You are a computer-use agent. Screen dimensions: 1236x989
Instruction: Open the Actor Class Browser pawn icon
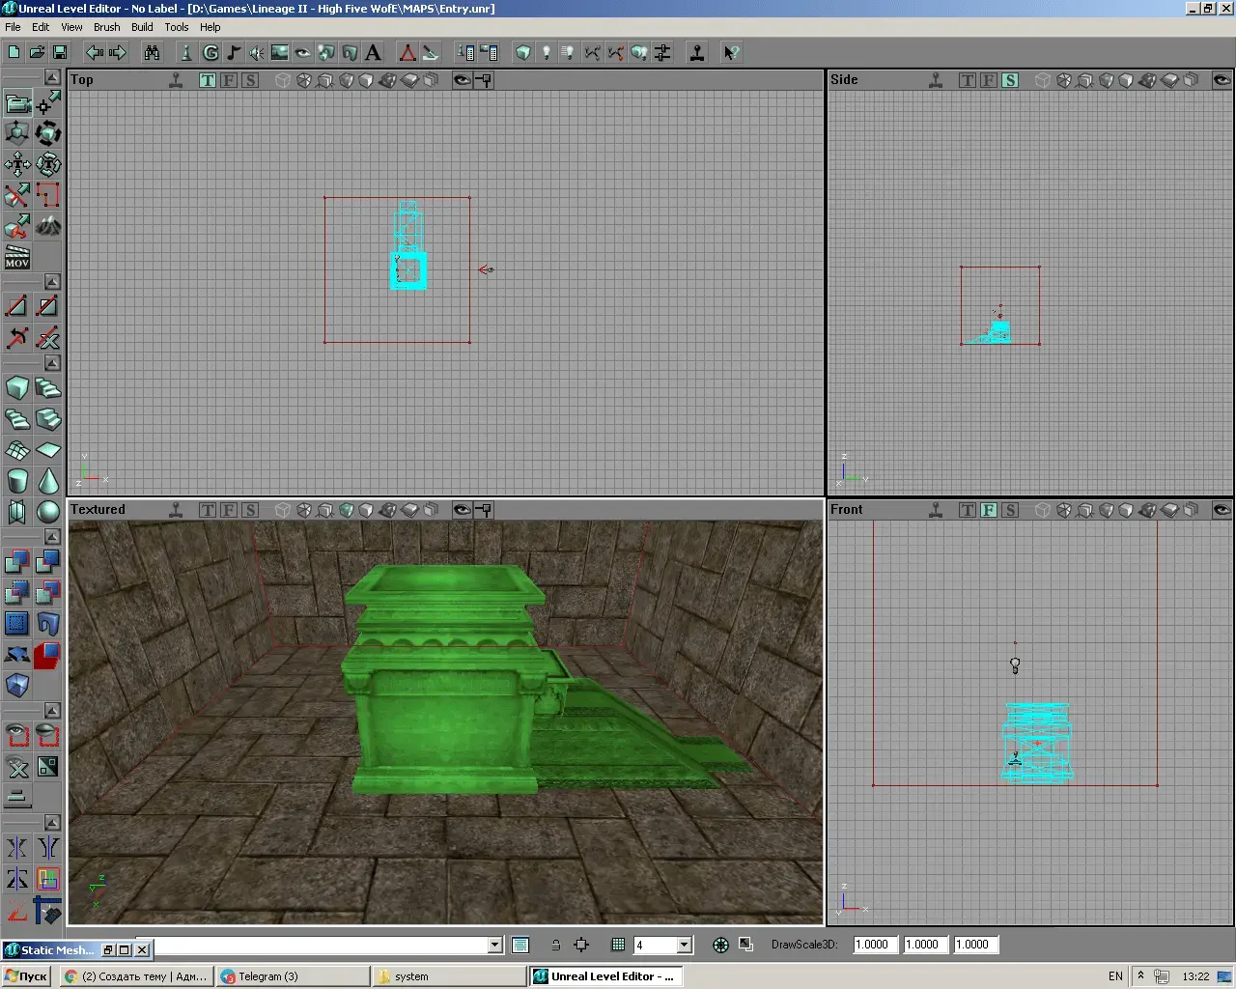(187, 52)
